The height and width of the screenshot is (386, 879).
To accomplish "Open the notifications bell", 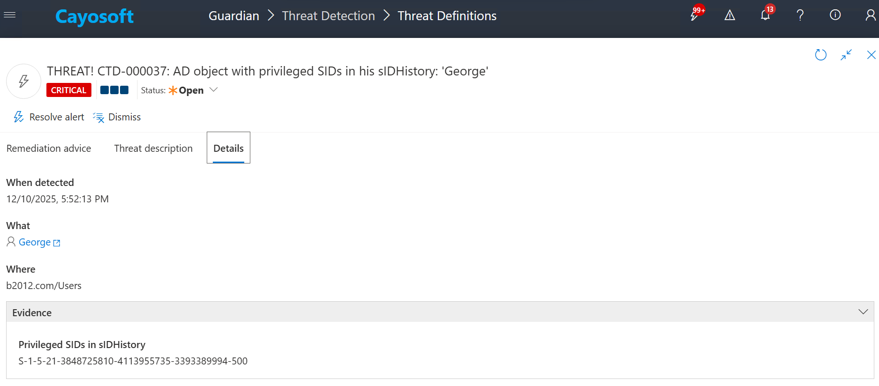I will 765,15.
